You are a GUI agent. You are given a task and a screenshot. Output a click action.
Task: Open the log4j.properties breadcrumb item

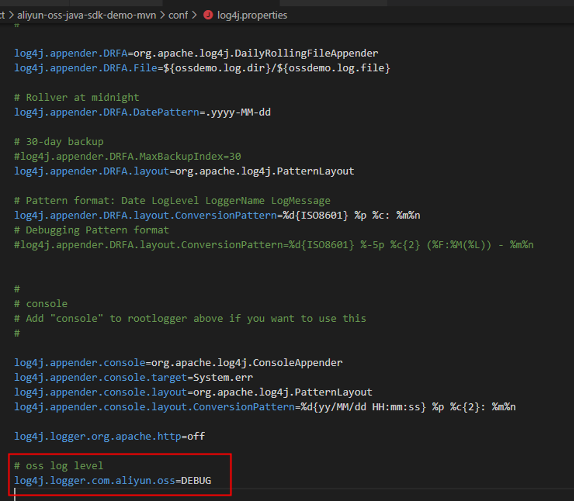[x=252, y=15]
